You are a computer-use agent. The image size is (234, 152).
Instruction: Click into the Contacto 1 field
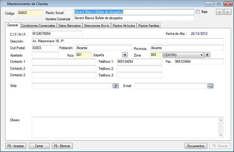click(63, 62)
